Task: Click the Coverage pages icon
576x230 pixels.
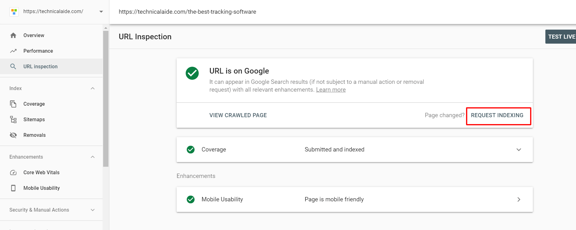Action: click(13, 104)
